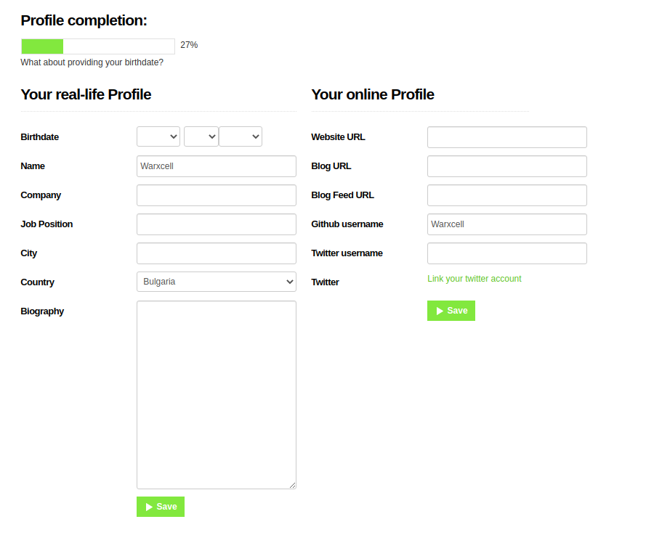
Task: Focus the Website URL field
Action: pyautogui.click(x=507, y=137)
